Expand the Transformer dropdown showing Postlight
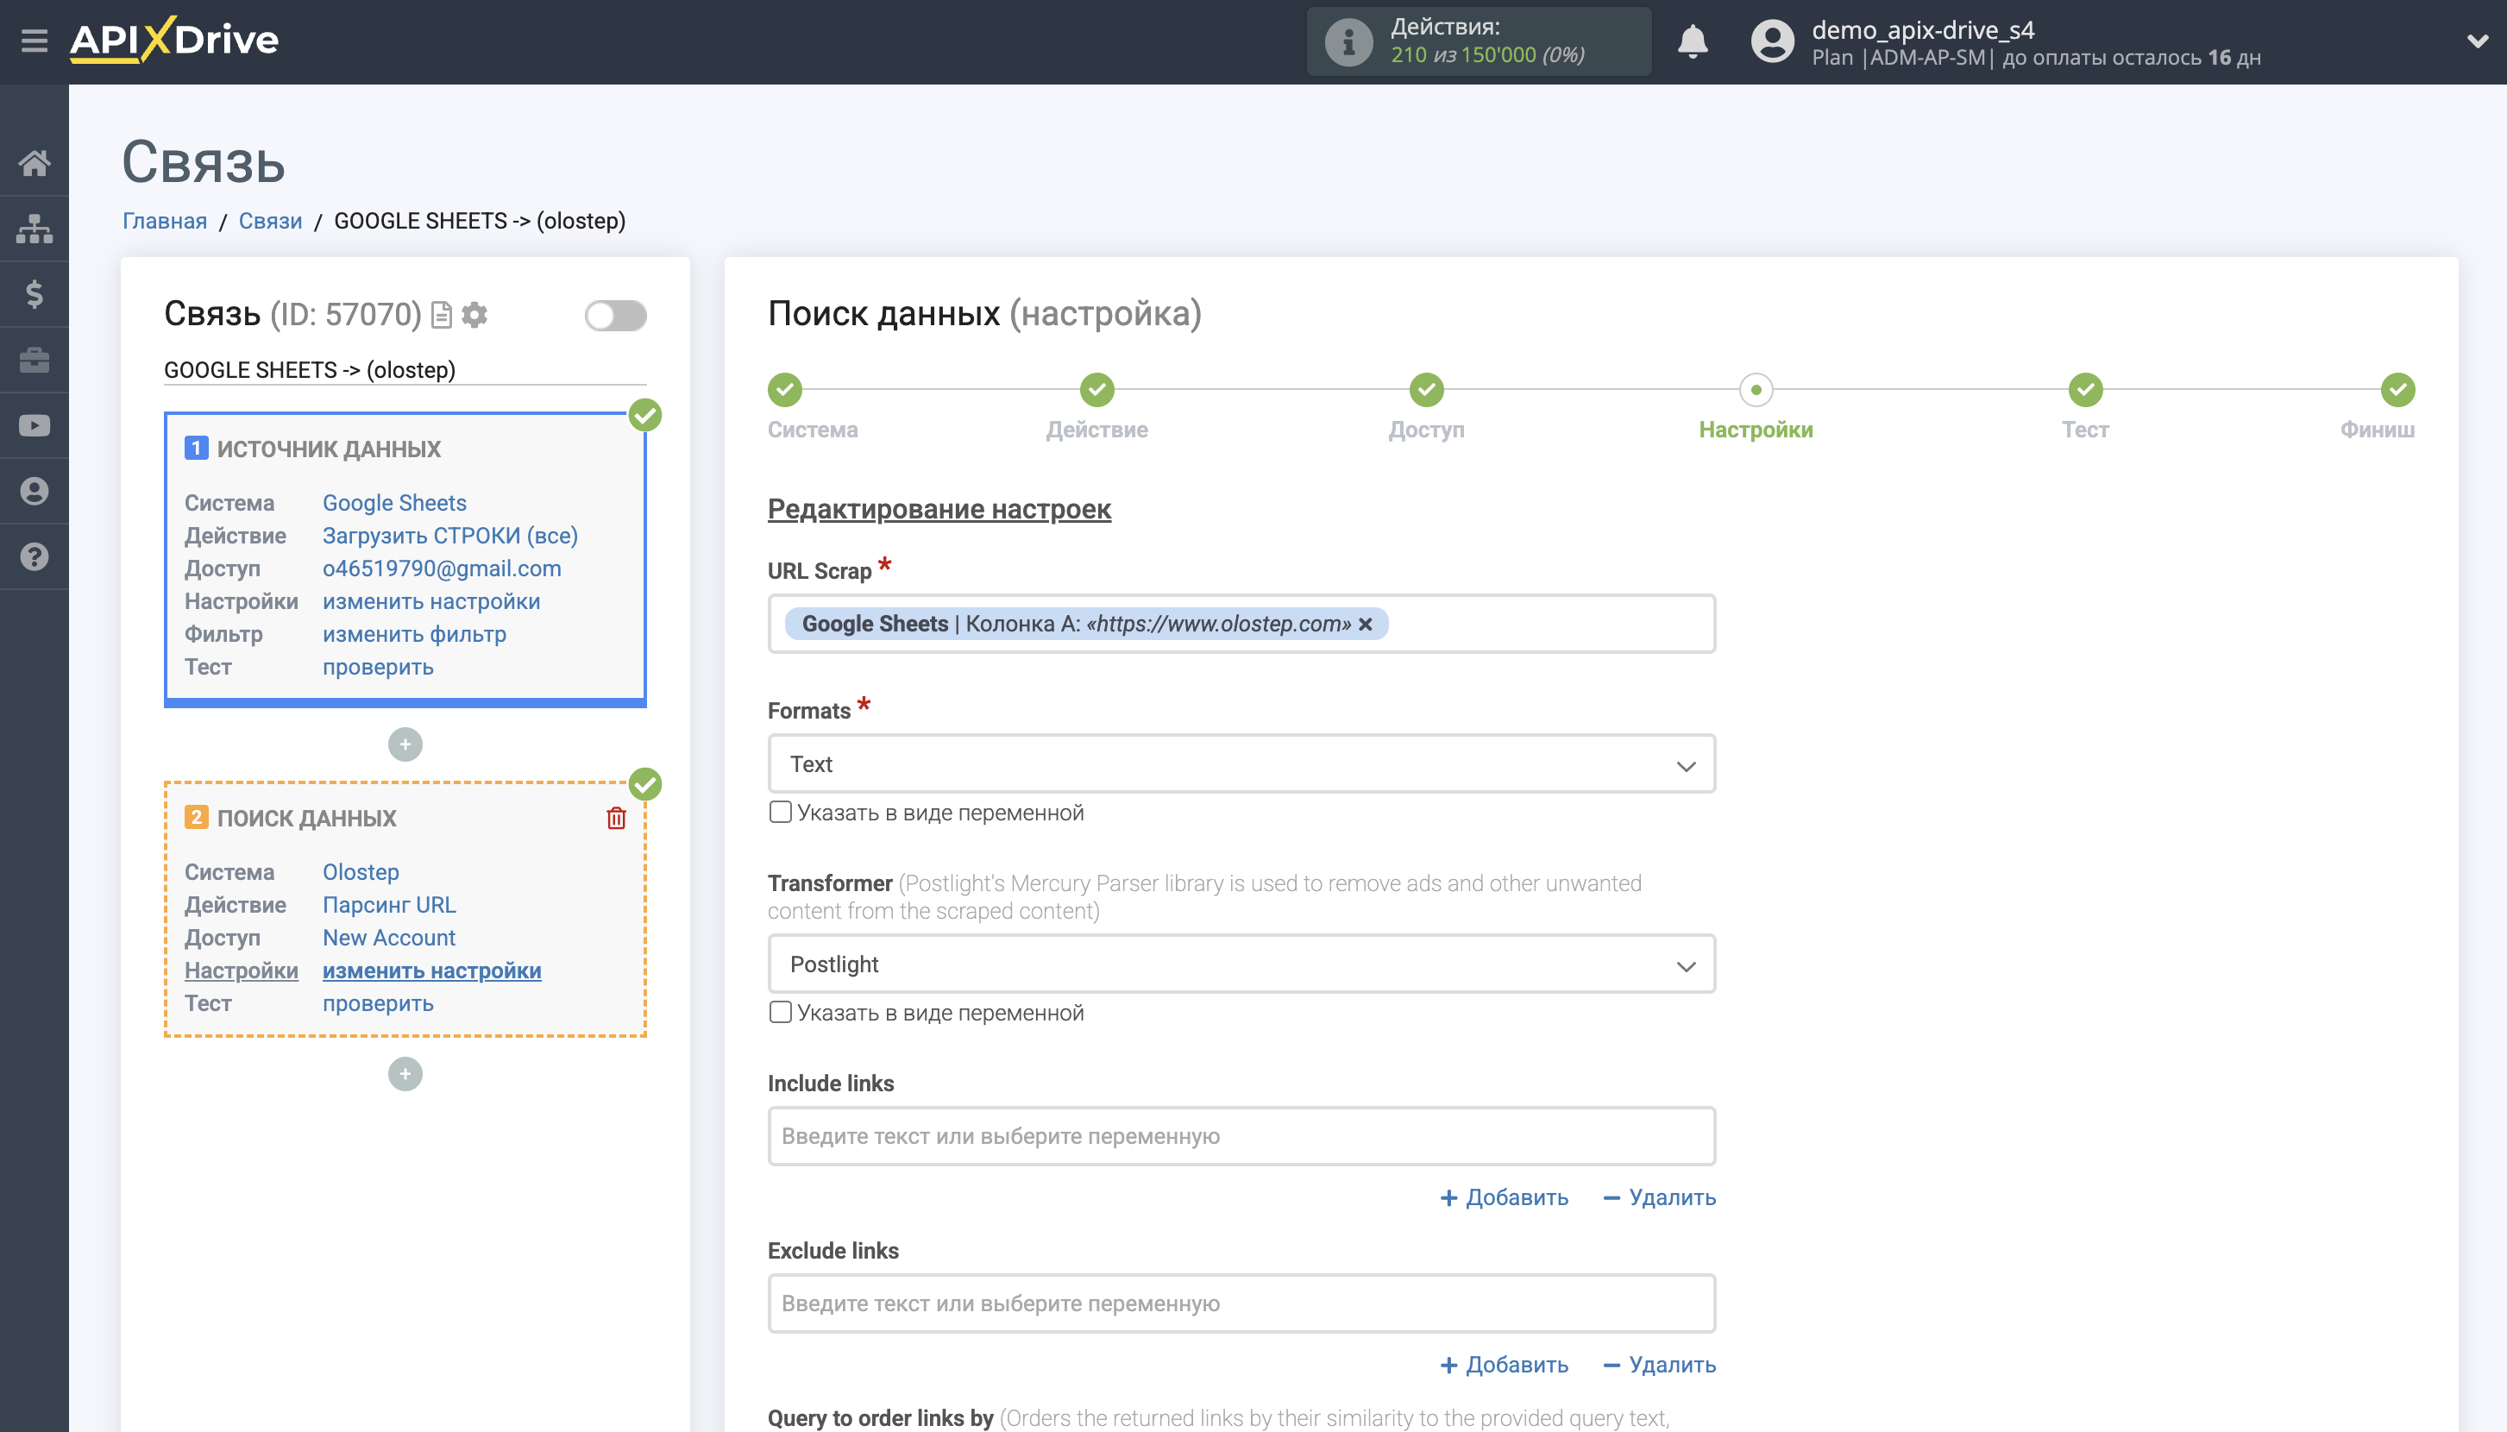2507x1432 pixels. click(x=1241, y=964)
